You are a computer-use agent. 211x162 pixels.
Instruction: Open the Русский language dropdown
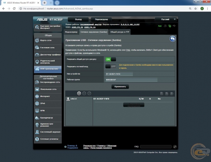(166, 20)
